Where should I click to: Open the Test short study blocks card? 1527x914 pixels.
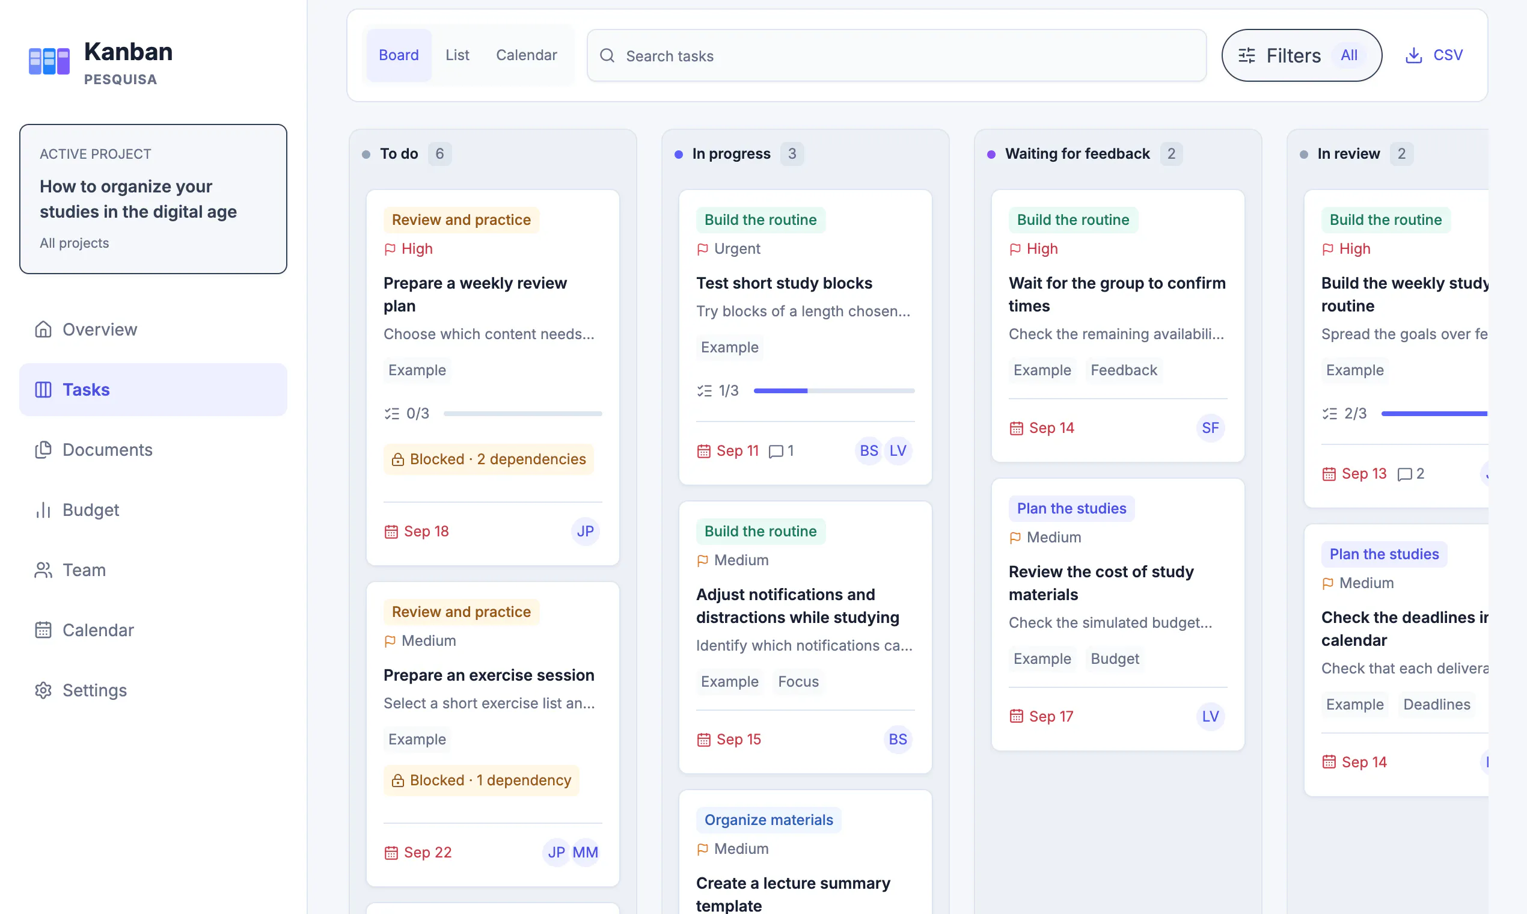[x=805, y=337]
